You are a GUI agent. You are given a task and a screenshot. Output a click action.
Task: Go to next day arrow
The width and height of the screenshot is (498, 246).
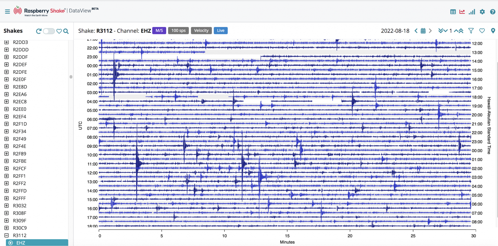click(430, 31)
